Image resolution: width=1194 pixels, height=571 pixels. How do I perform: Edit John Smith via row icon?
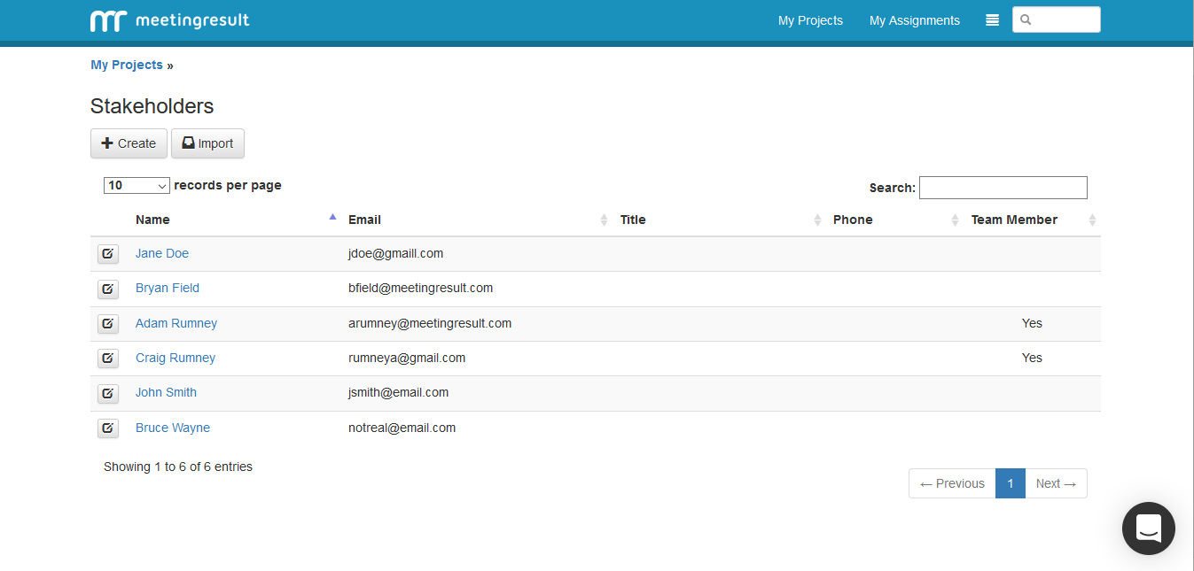point(107,393)
